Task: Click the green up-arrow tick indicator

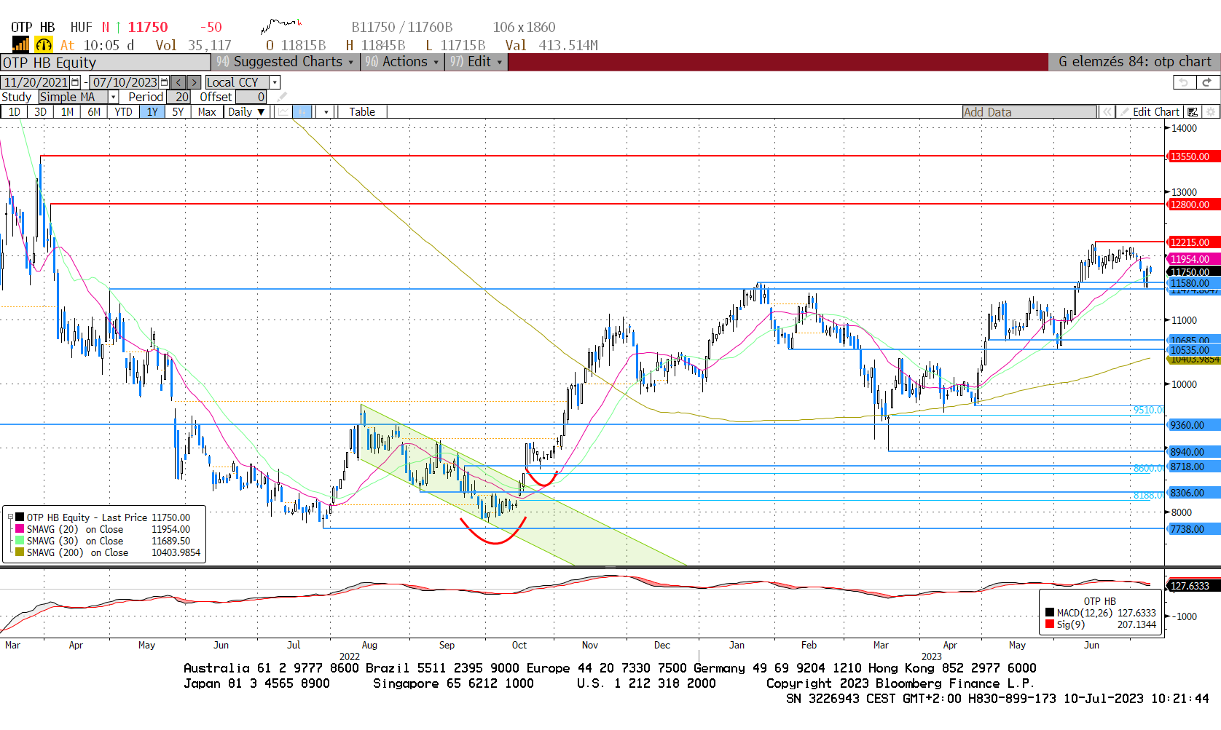Action: pos(118,27)
